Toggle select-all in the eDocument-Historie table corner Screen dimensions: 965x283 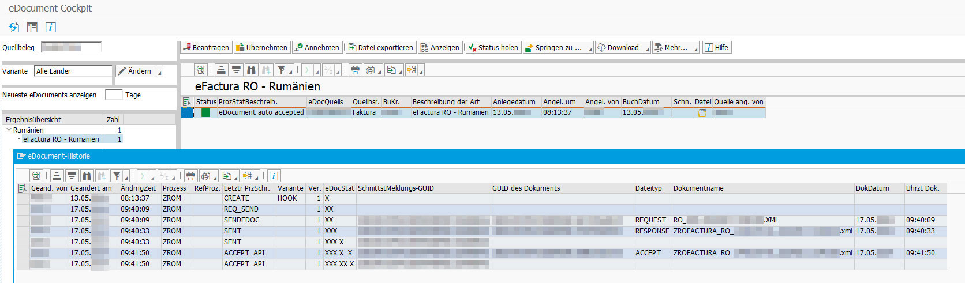[23, 188]
